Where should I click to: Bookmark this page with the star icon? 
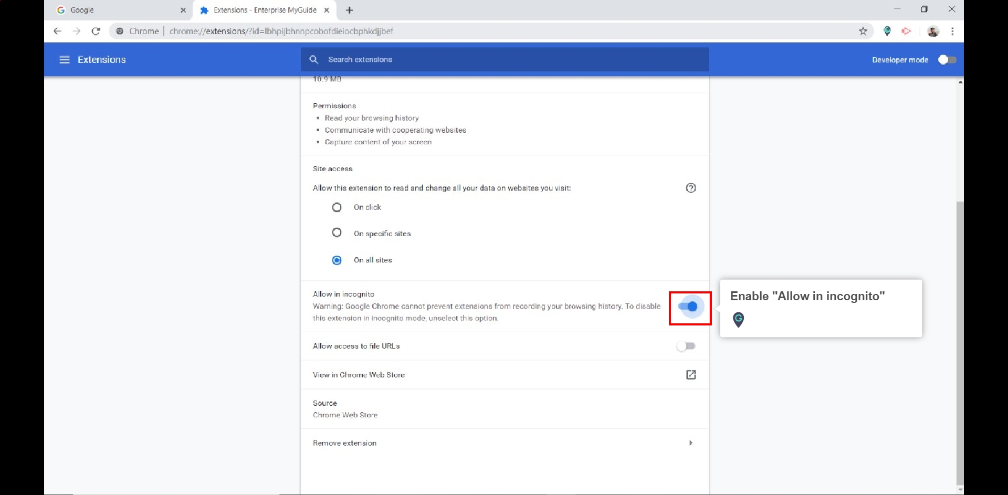point(863,31)
